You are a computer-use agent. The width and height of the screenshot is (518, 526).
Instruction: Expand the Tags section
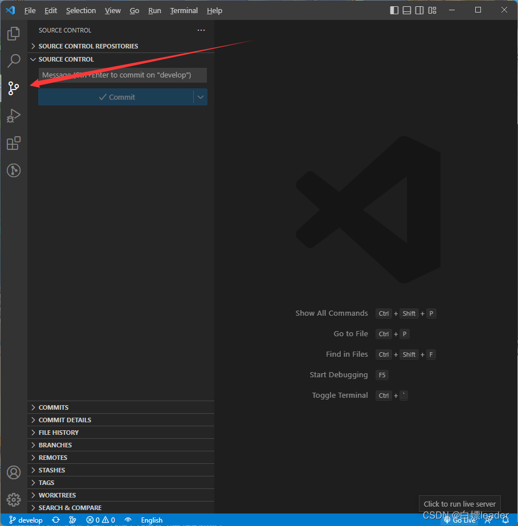click(121, 483)
